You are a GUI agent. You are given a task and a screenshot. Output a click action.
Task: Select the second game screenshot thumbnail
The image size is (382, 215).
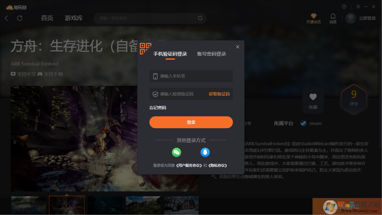(x=66, y=205)
